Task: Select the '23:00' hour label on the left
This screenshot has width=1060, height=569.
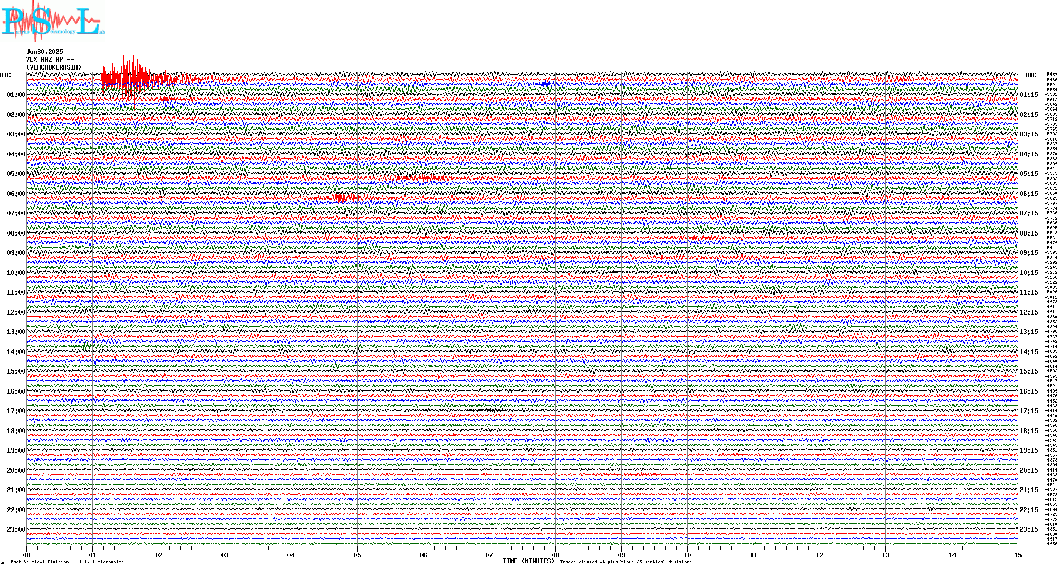Action: pos(16,529)
